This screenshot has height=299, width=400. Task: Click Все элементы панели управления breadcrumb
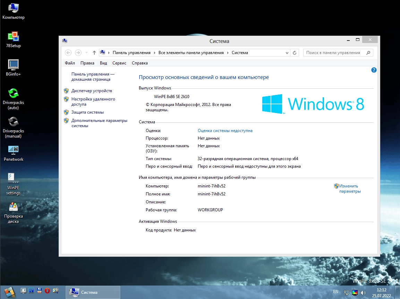(x=191, y=53)
